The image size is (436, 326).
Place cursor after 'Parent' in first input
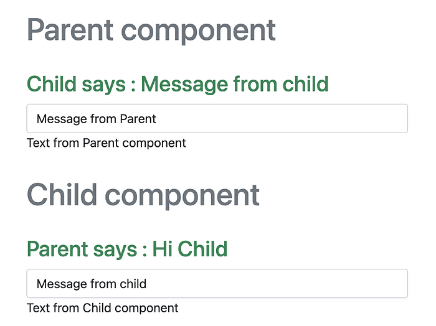click(158, 118)
